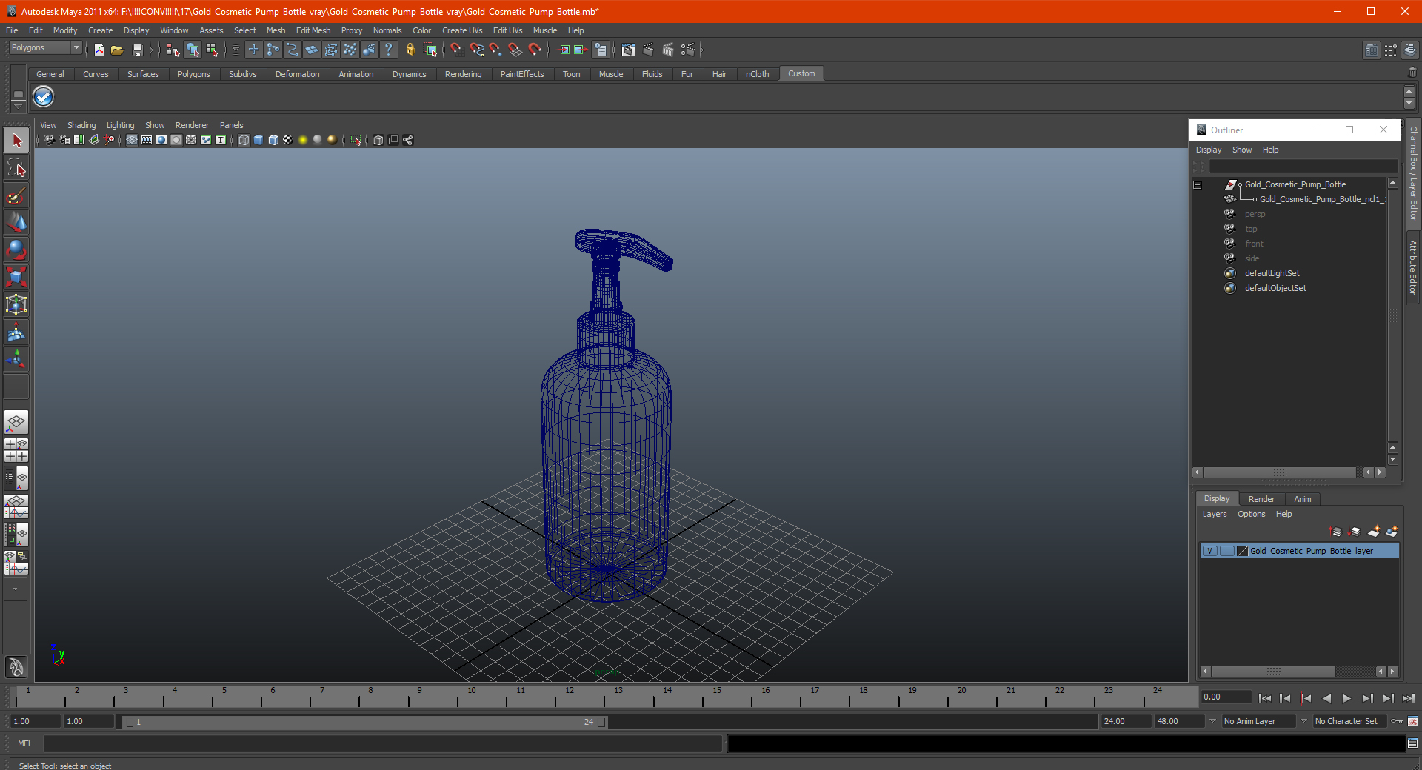Open the No Anim Layer dropdown
The height and width of the screenshot is (770, 1422).
1258,721
